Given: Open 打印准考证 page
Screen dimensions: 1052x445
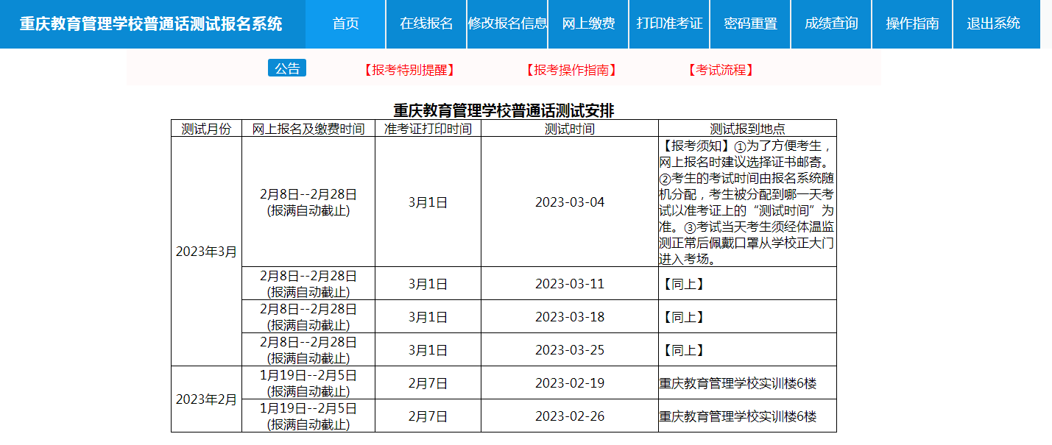Looking at the screenshot, I should pyautogui.click(x=669, y=24).
